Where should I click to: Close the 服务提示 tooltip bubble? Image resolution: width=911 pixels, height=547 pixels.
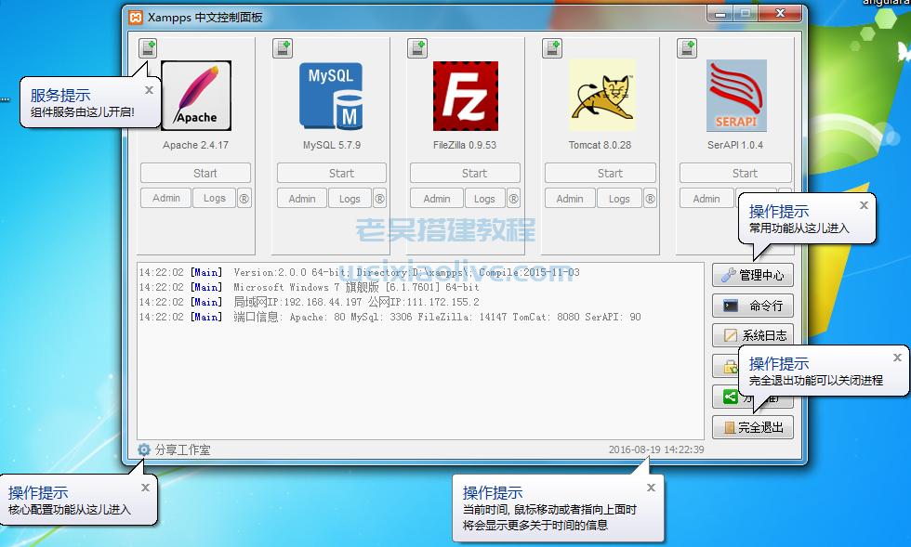(149, 90)
